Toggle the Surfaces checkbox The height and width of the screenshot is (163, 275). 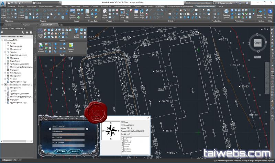pos(123,150)
